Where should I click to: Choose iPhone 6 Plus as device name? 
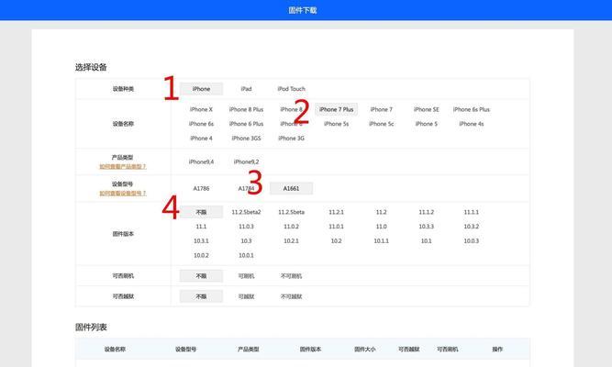(x=246, y=124)
